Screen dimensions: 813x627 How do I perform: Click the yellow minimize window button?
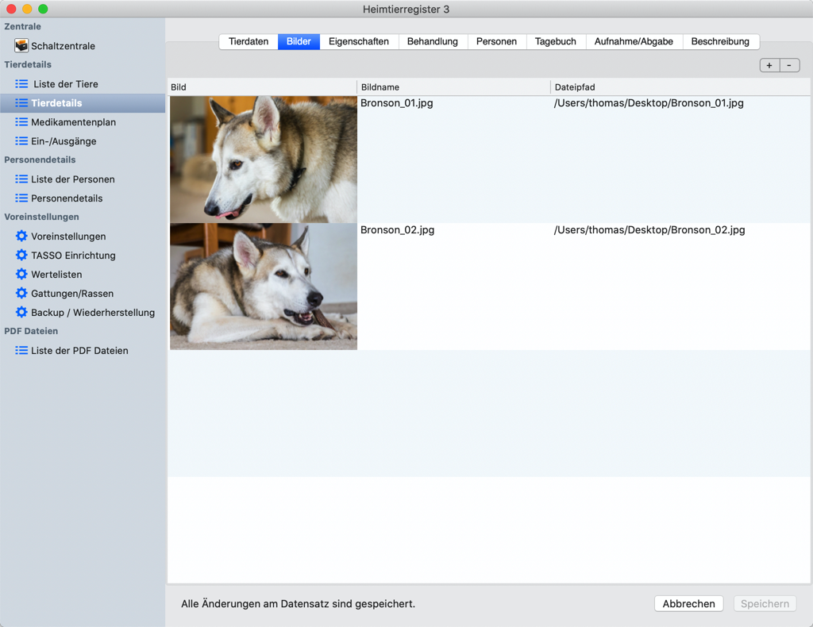pyautogui.click(x=27, y=9)
